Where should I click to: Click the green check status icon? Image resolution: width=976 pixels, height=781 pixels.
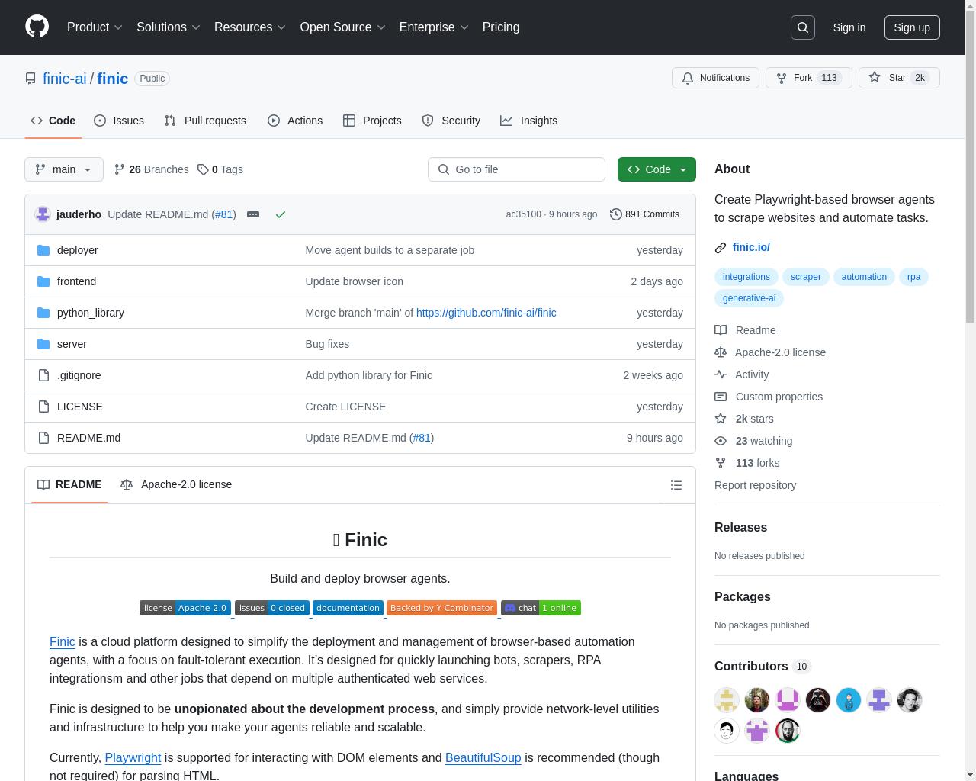(281, 214)
